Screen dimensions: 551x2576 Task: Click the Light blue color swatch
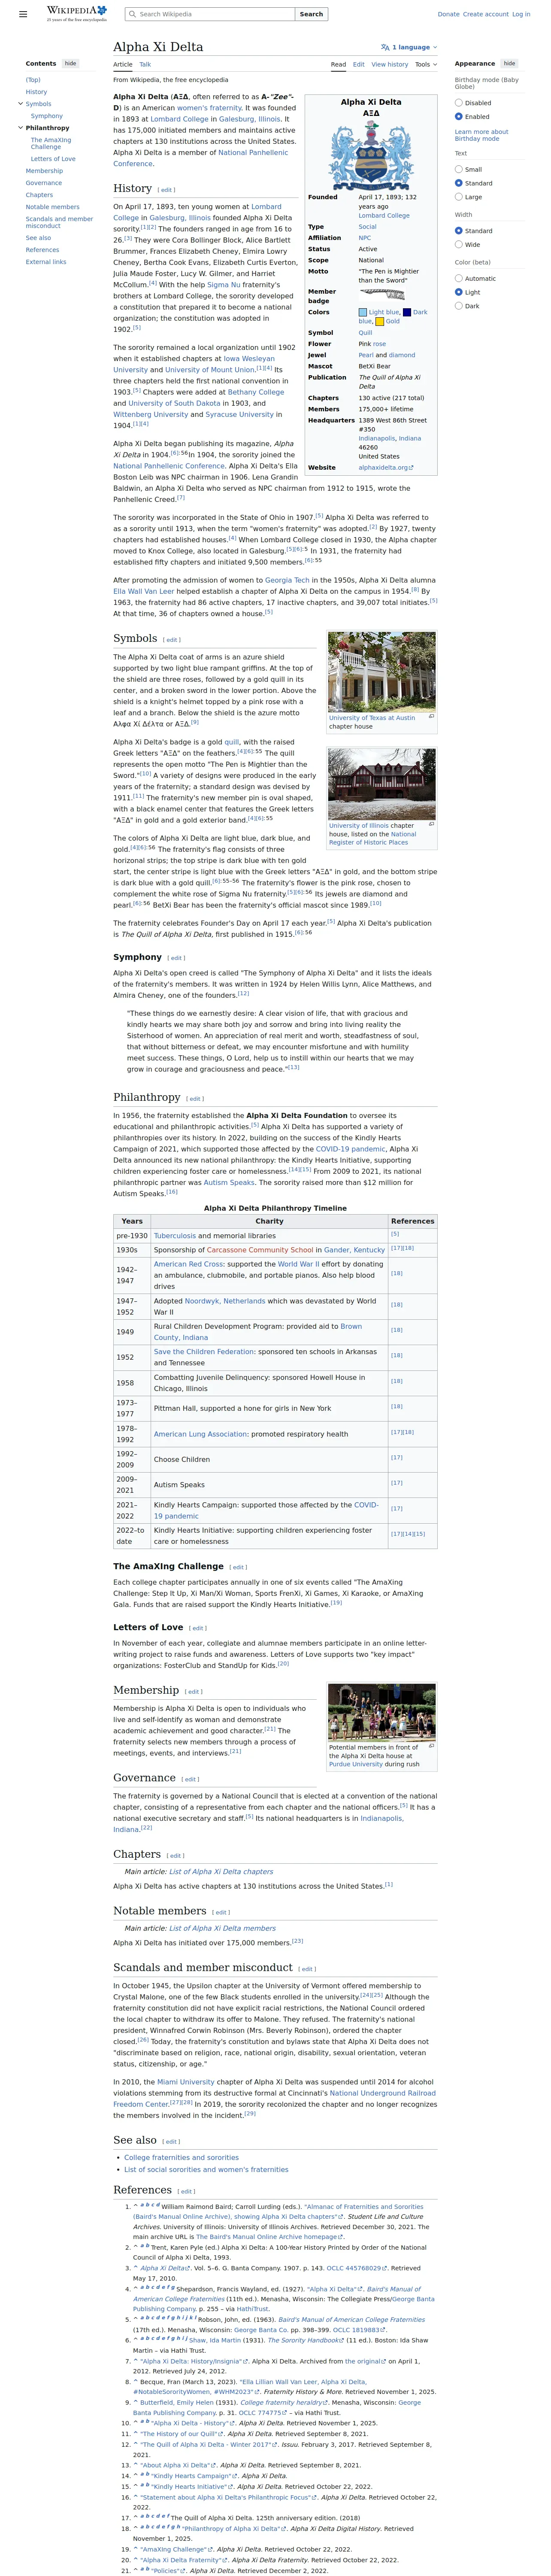(x=363, y=312)
